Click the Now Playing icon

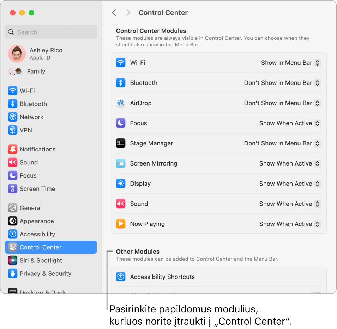click(x=121, y=224)
